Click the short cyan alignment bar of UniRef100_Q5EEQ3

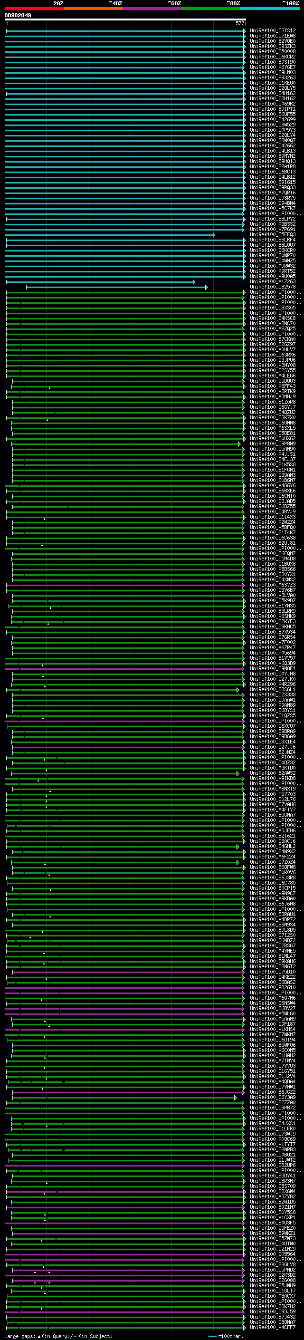click(x=110, y=235)
